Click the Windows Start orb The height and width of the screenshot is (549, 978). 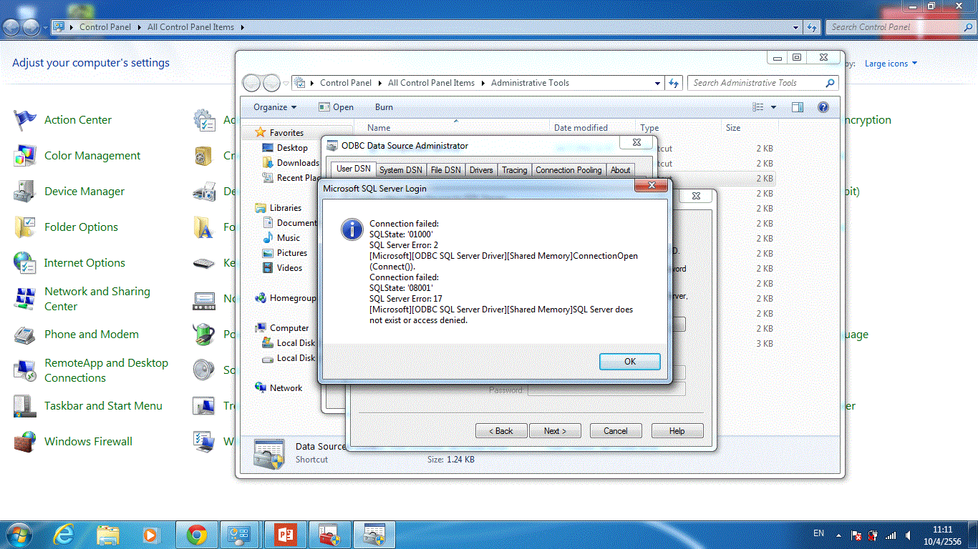point(17,534)
